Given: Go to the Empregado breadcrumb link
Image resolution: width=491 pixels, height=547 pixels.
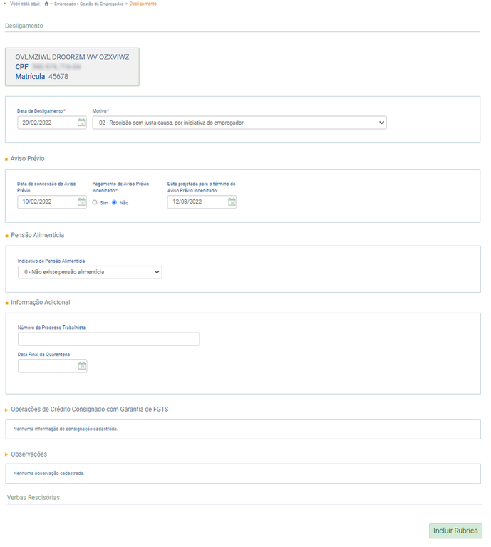Looking at the screenshot, I should 67,4.
